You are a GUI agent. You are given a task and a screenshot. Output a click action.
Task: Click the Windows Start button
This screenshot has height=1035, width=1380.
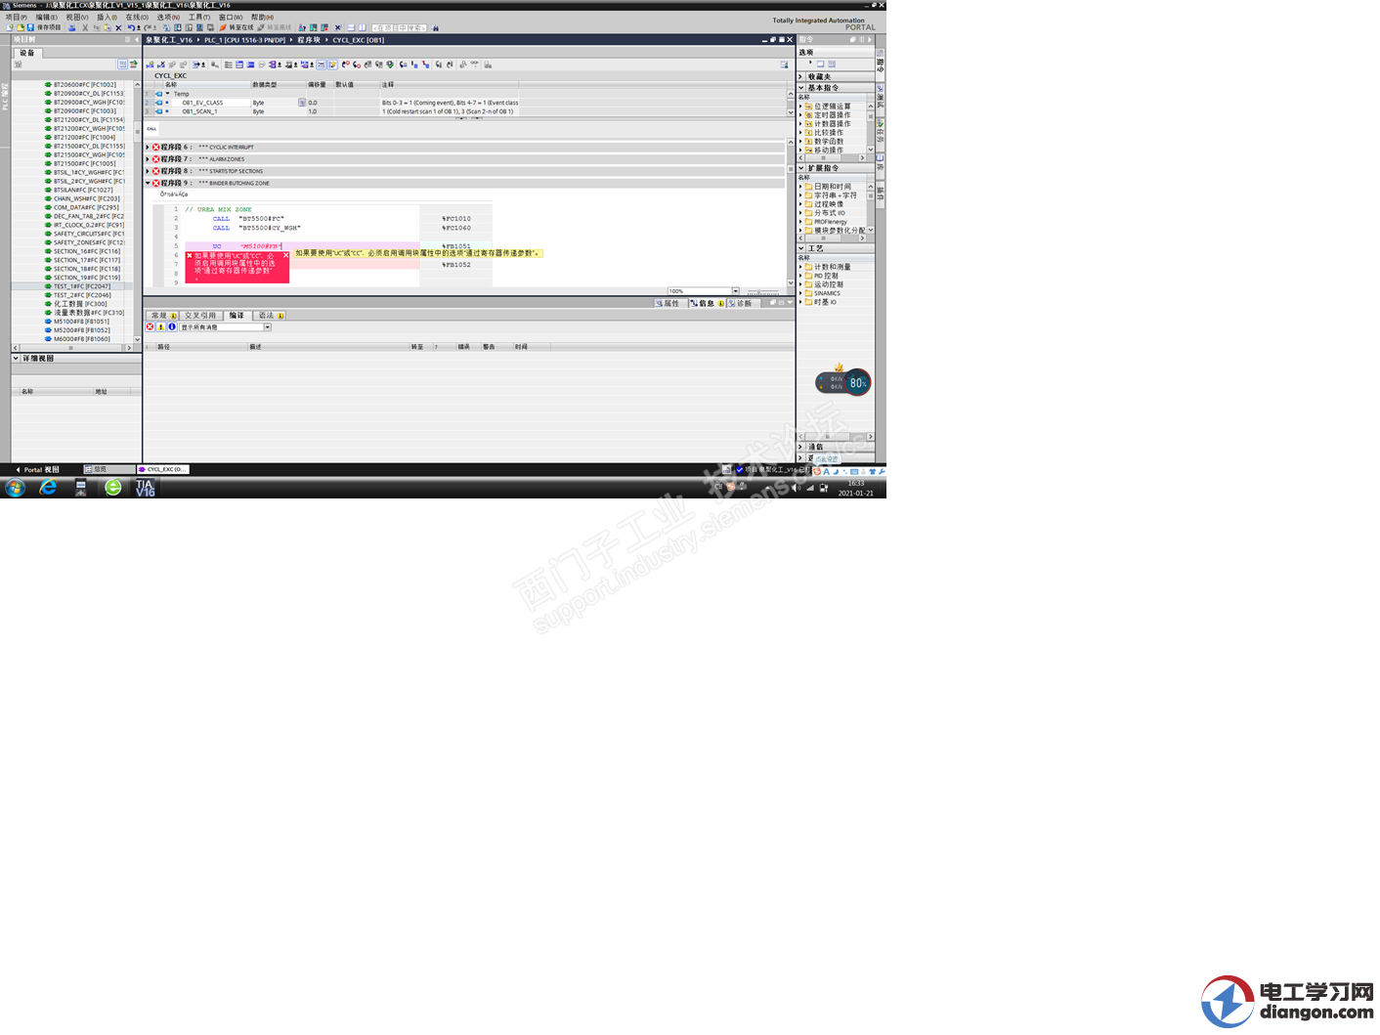pyautogui.click(x=15, y=488)
